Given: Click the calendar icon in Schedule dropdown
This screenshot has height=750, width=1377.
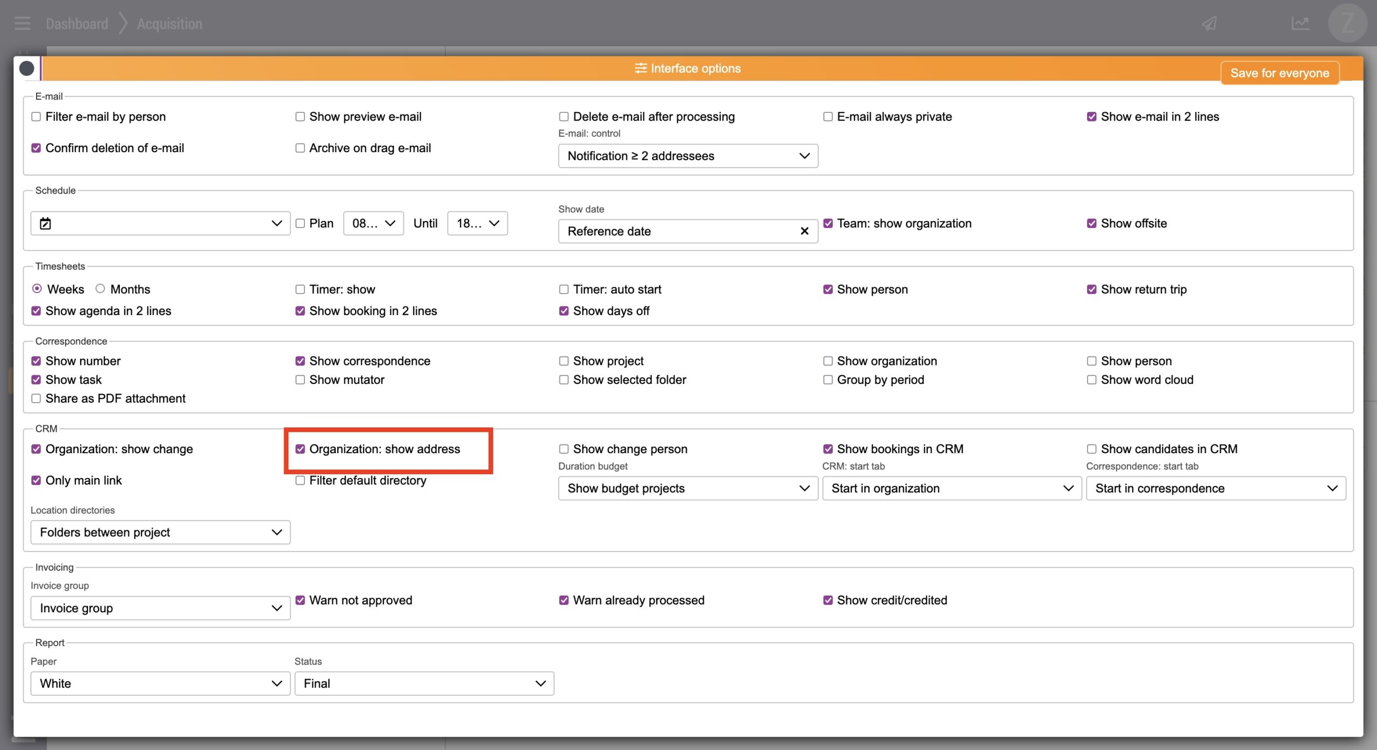Looking at the screenshot, I should (x=46, y=224).
